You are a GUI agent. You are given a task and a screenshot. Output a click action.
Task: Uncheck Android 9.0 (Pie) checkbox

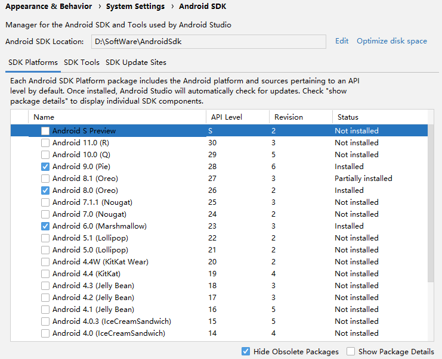tap(45, 167)
